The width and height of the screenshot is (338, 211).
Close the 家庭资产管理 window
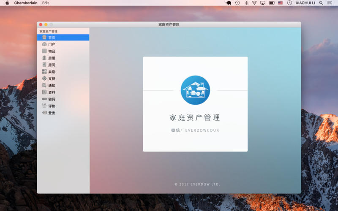pos(41,24)
